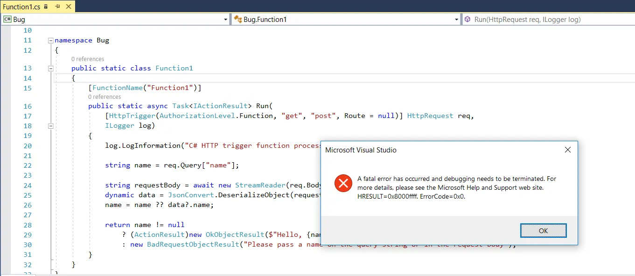Click the lock icon on Function1.cs tab
This screenshot has width=635, height=276.
(x=46, y=7)
